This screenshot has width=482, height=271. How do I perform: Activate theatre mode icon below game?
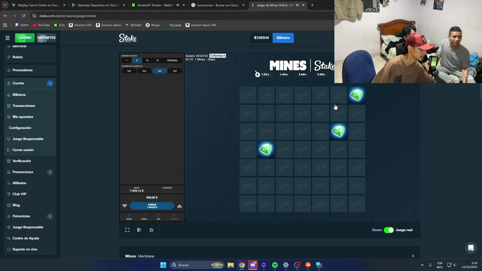pyautogui.click(x=139, y=230)
